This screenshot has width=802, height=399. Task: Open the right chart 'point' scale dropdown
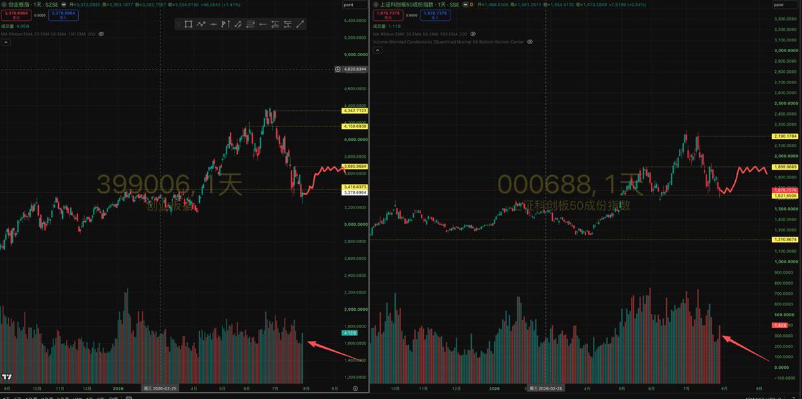785,5
